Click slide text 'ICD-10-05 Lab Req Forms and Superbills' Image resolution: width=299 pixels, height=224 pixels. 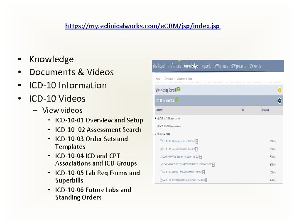pyautogui.click(x=98, y=177)
